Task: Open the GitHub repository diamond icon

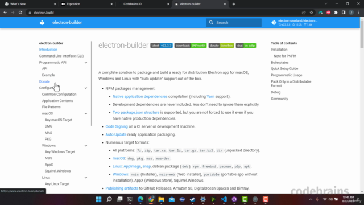Action: click(x=274, y=23)
